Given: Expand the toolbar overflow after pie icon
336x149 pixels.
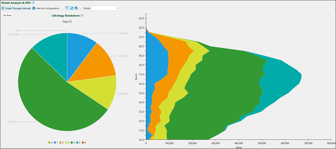Looking at the screenshot, I should click(x=81, y=9).
